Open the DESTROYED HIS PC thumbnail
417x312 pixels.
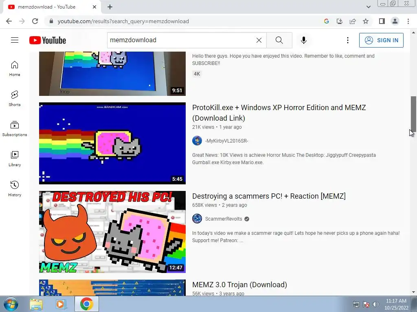[x=112, y=232]
